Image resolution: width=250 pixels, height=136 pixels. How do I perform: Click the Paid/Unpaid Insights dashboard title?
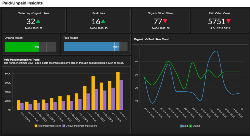23,3
